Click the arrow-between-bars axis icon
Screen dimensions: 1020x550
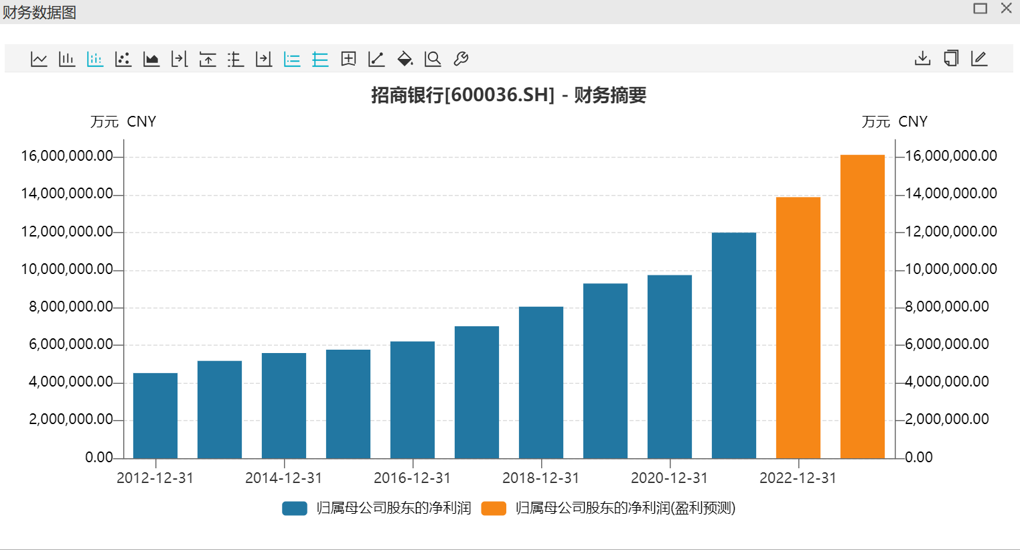point(179,59)
